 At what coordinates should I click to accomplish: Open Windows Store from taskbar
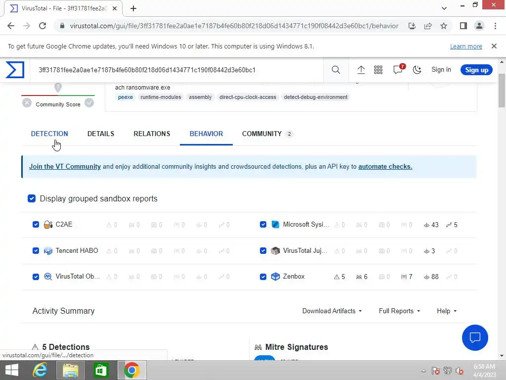(101, 370)
